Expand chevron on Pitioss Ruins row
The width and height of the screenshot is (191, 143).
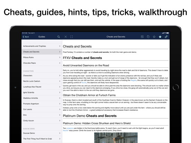[x=60, y=57]
